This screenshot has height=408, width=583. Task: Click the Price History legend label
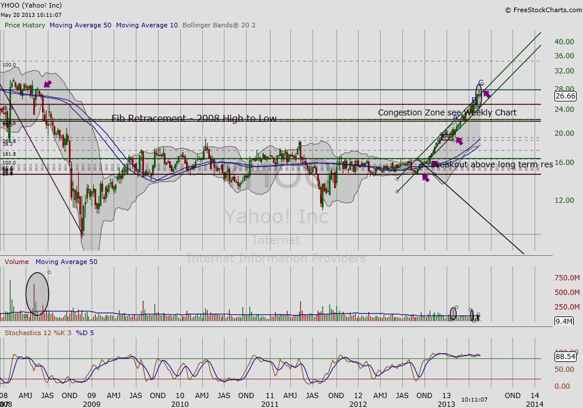tap(24, 25)
